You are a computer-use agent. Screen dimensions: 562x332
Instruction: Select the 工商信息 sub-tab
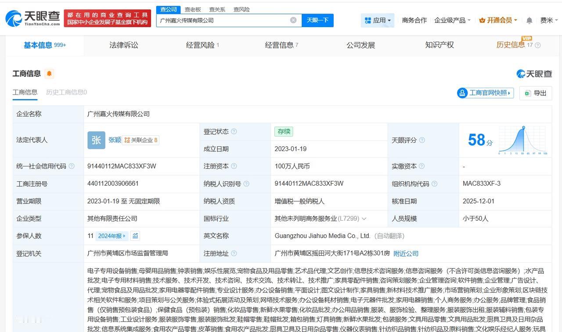pyautogui.click(x=25, y=92)
